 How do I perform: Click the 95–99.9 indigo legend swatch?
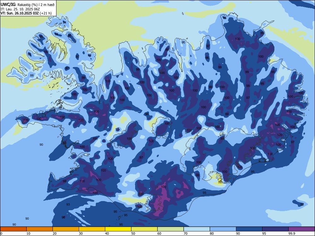(x=275, y=229)
